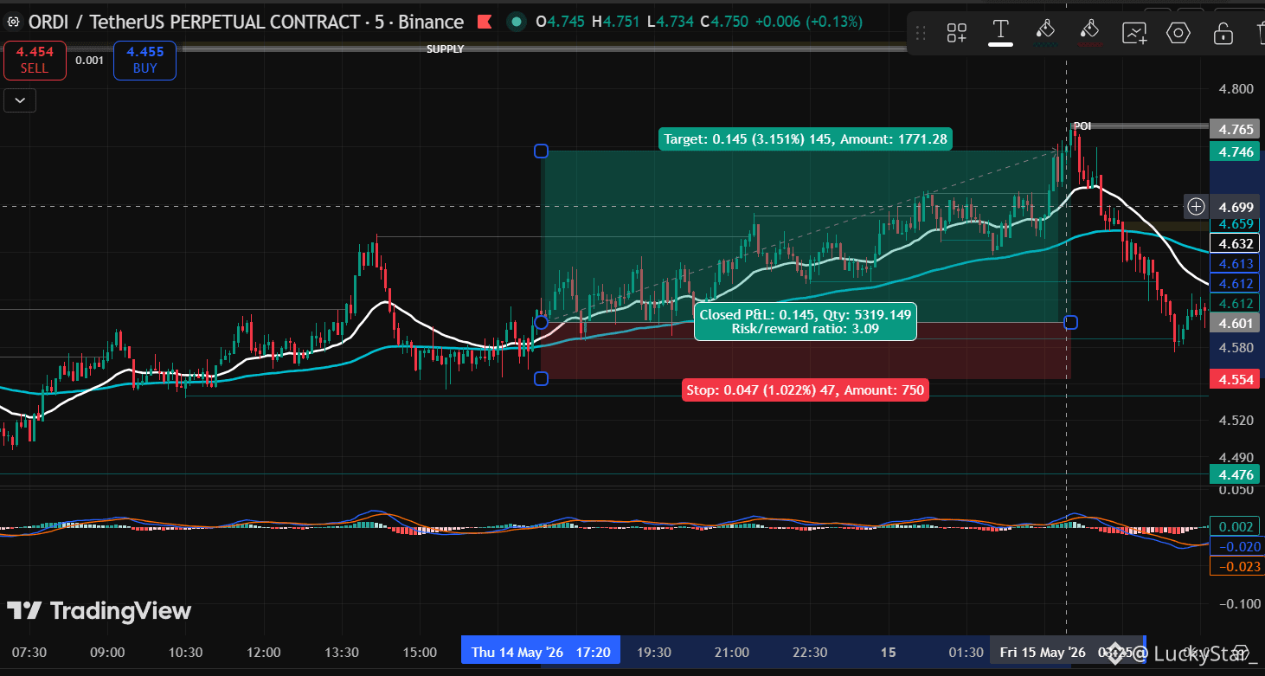The width and height of the screenshot is (1265, 676).
Task: Open the teal profit background color bucket
Action: coord(1045,33)
